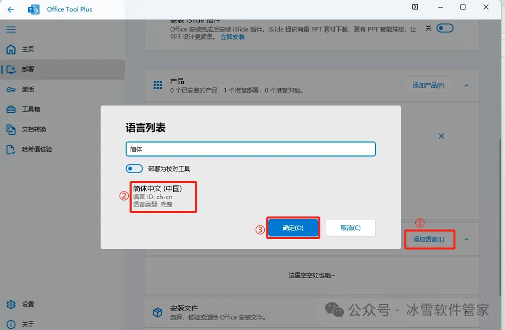Screen dimensions: 505x330
Task: Click 取消(C) to cancel dialog
Action: (351, 227)
